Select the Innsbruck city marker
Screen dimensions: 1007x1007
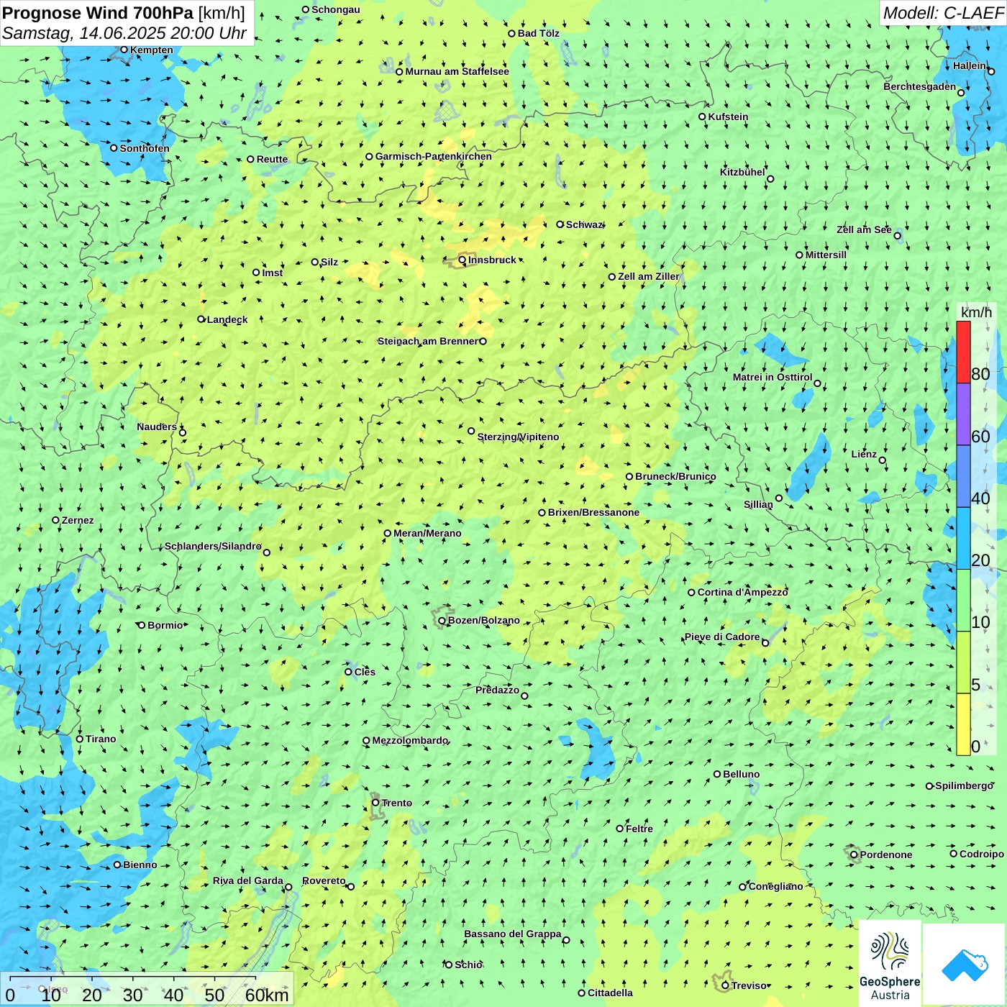point(463,260)
